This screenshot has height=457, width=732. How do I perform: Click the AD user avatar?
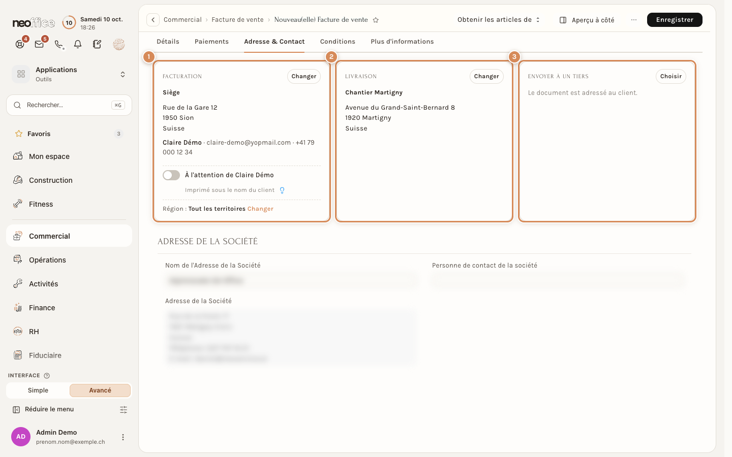click(x=21, y=437)
